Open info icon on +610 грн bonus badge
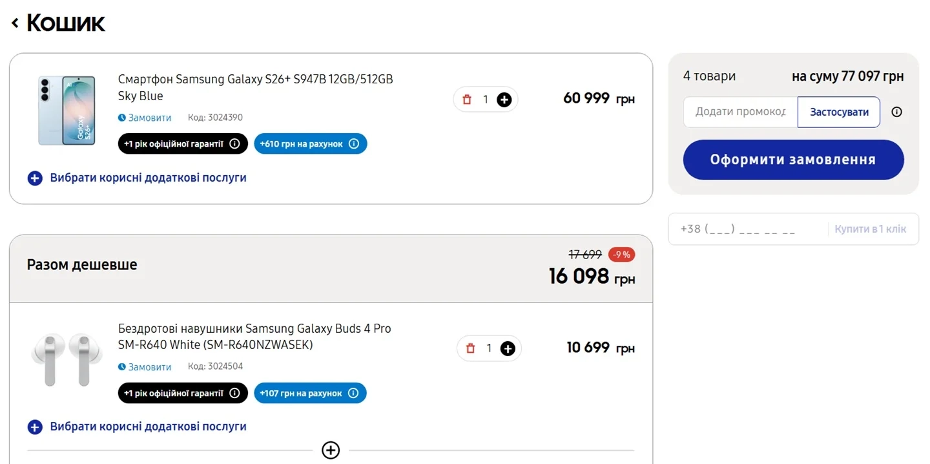Screen dimensions: 930x464 tap(354, 143)
